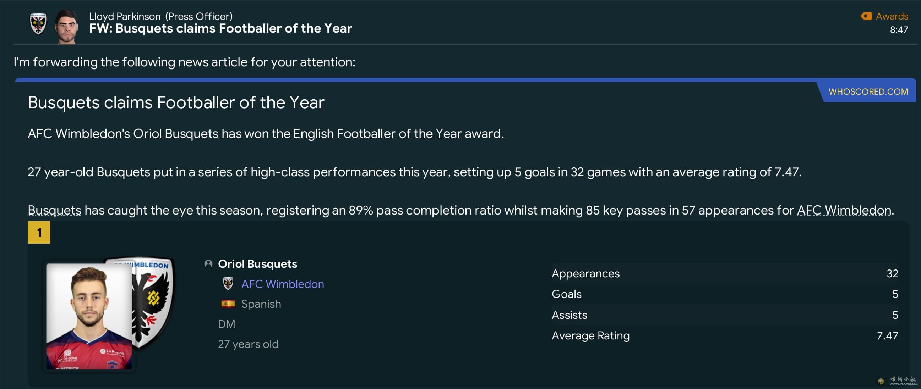Click the Oriol Busquets name in player card
Viewport: 921px width, 389px height.
pyautogui.click(x=257, y=263)
